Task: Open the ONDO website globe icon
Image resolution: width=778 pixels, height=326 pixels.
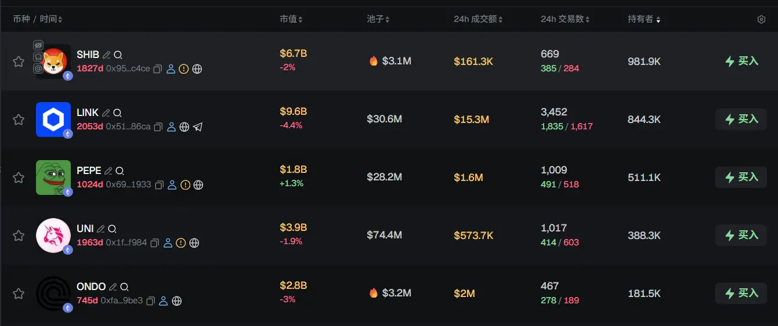Action: tap(177, 301)
